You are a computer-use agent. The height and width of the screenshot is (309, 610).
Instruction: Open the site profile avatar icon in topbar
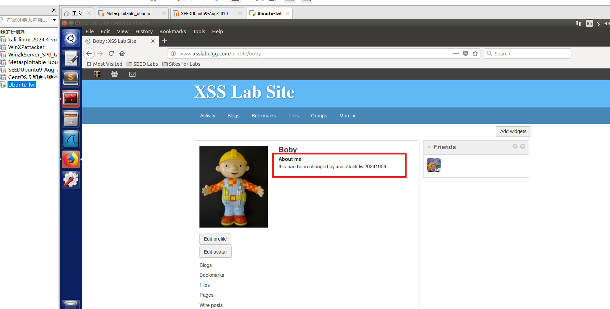pyautogui.click(x=97, y=74)
